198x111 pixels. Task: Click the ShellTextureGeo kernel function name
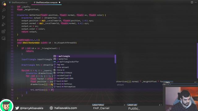[31, 43]
